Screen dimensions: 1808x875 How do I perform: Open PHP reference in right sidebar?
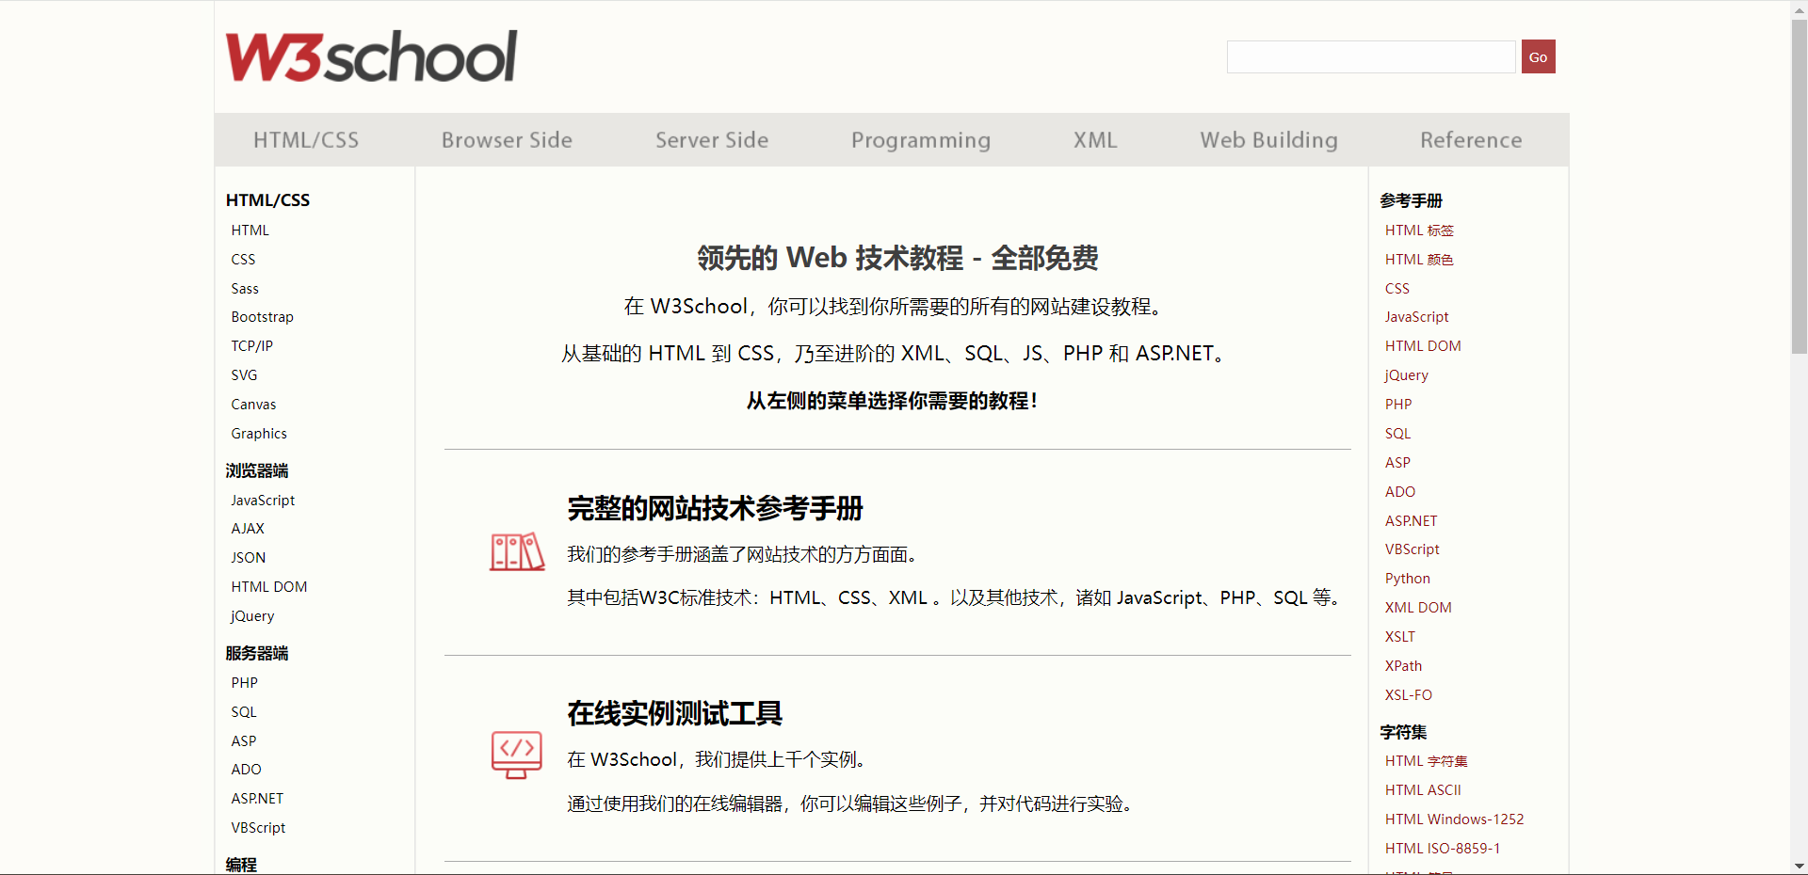[1398, 405]
